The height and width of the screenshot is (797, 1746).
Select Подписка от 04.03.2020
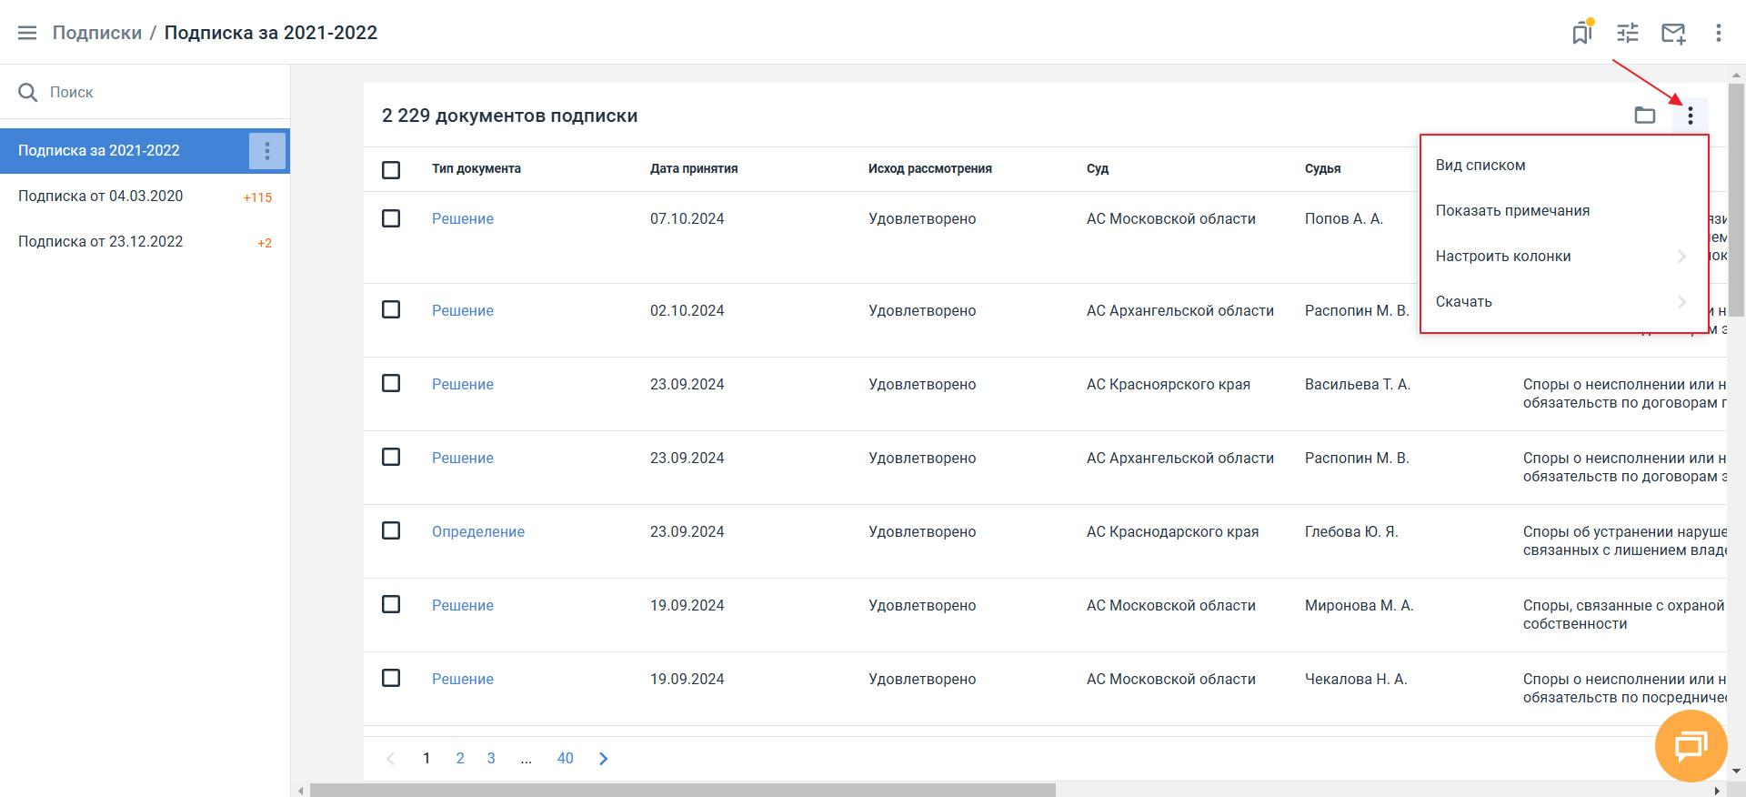pos(145,197)
